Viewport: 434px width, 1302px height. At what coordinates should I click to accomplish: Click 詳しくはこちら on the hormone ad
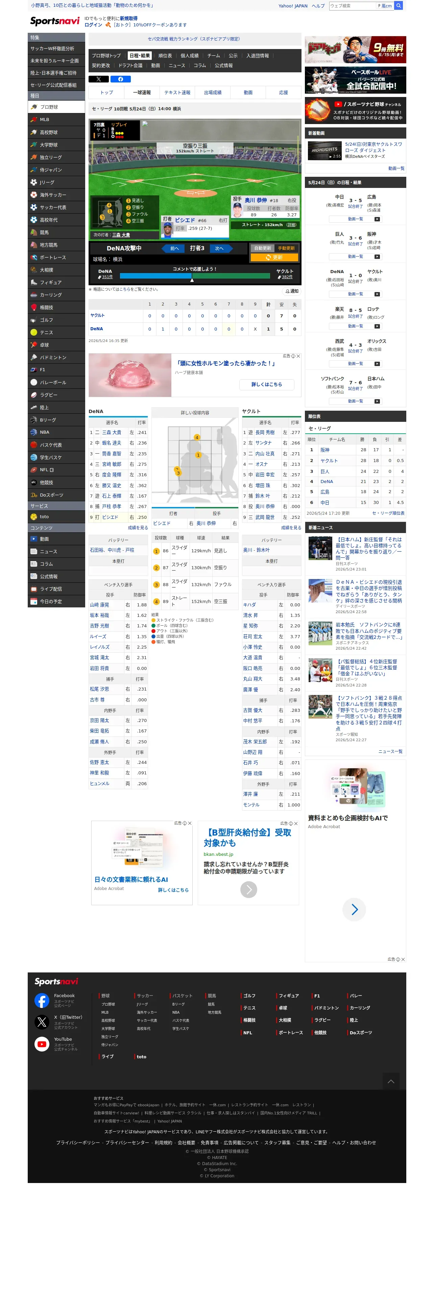click(x=267, y=385)
